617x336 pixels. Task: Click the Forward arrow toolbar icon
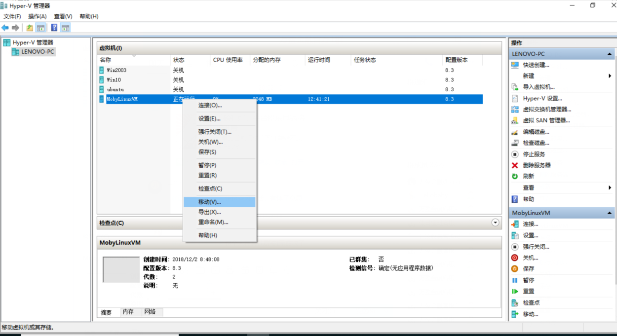16,28
